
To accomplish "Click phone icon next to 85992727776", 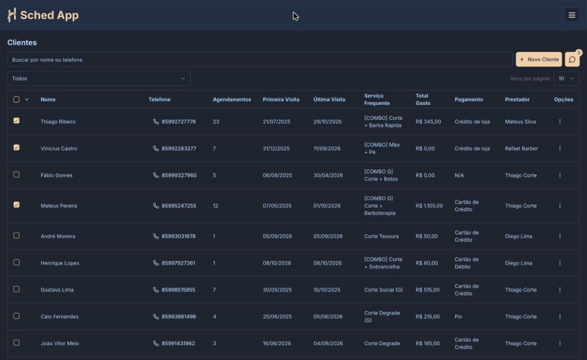I will (156, 122).
